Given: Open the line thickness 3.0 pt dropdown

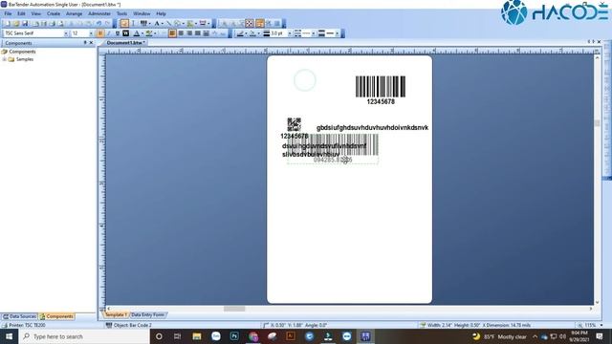Looking at the screenshot, I should (289, 33).
